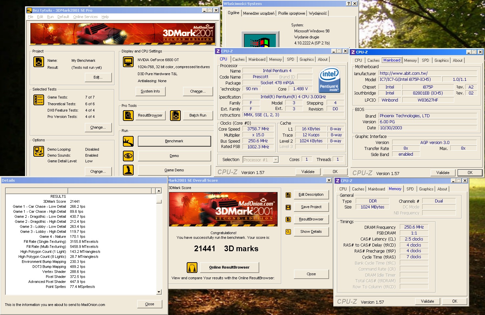Click Change... button in Display and CPU Settings

[x=198, y=91]
